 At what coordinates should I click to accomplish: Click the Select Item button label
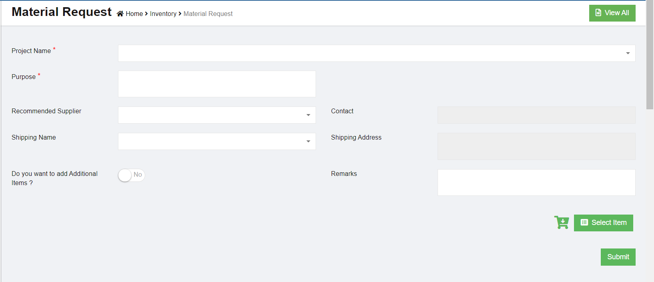(609, 223)
